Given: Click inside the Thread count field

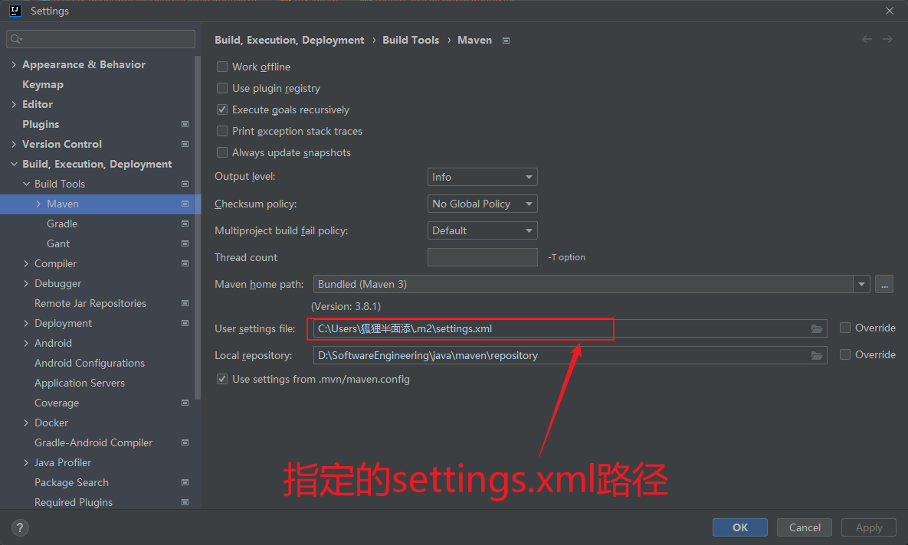Looking at the screenshot, I should [x=482, y=256].
